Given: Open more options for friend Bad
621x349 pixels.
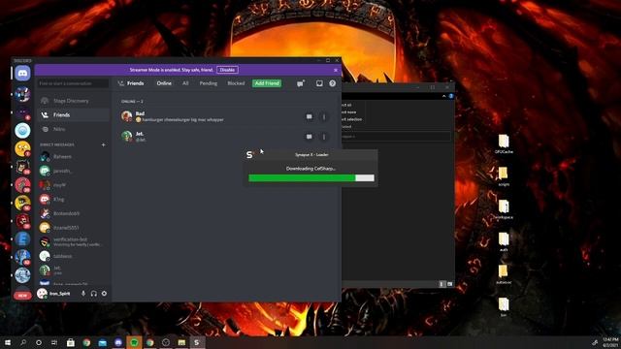Looking at the screenshot, I should (324, 116).
